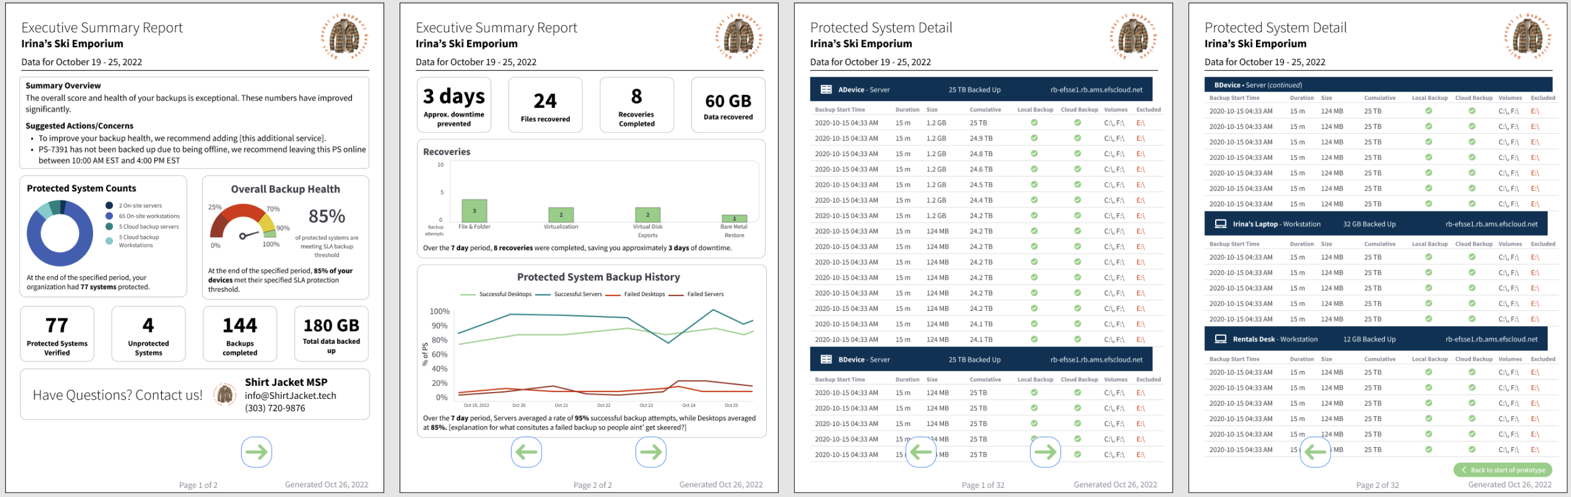
Task: Click workstation icon next to Rentals Desk
Action: 1220,339
